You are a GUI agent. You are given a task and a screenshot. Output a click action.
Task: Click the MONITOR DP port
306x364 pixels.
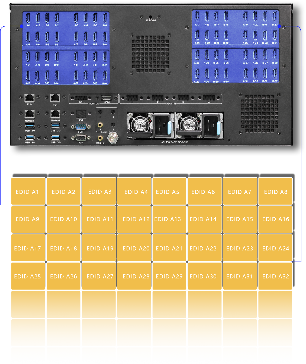[x=81, y=98]
